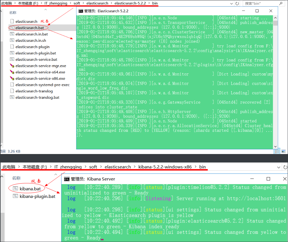Screen dimensions: 288x242
Task: Click the 名称 column header in top explorer
Action: coord(13,13)
